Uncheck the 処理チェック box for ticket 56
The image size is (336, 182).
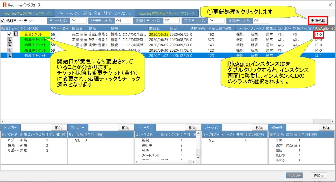click(9, 34)
